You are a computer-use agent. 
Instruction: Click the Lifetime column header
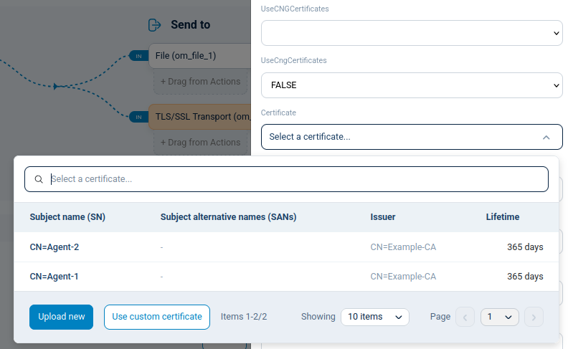point(503,217)
